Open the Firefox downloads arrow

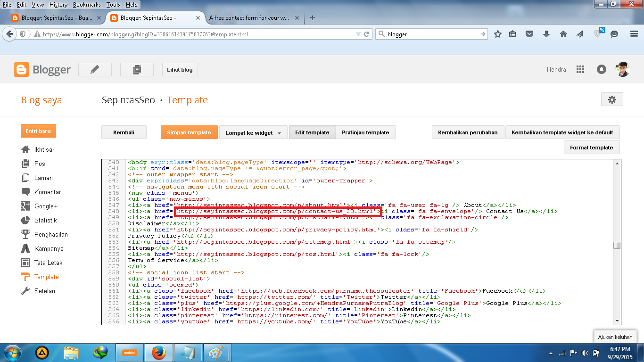(546, 34)
